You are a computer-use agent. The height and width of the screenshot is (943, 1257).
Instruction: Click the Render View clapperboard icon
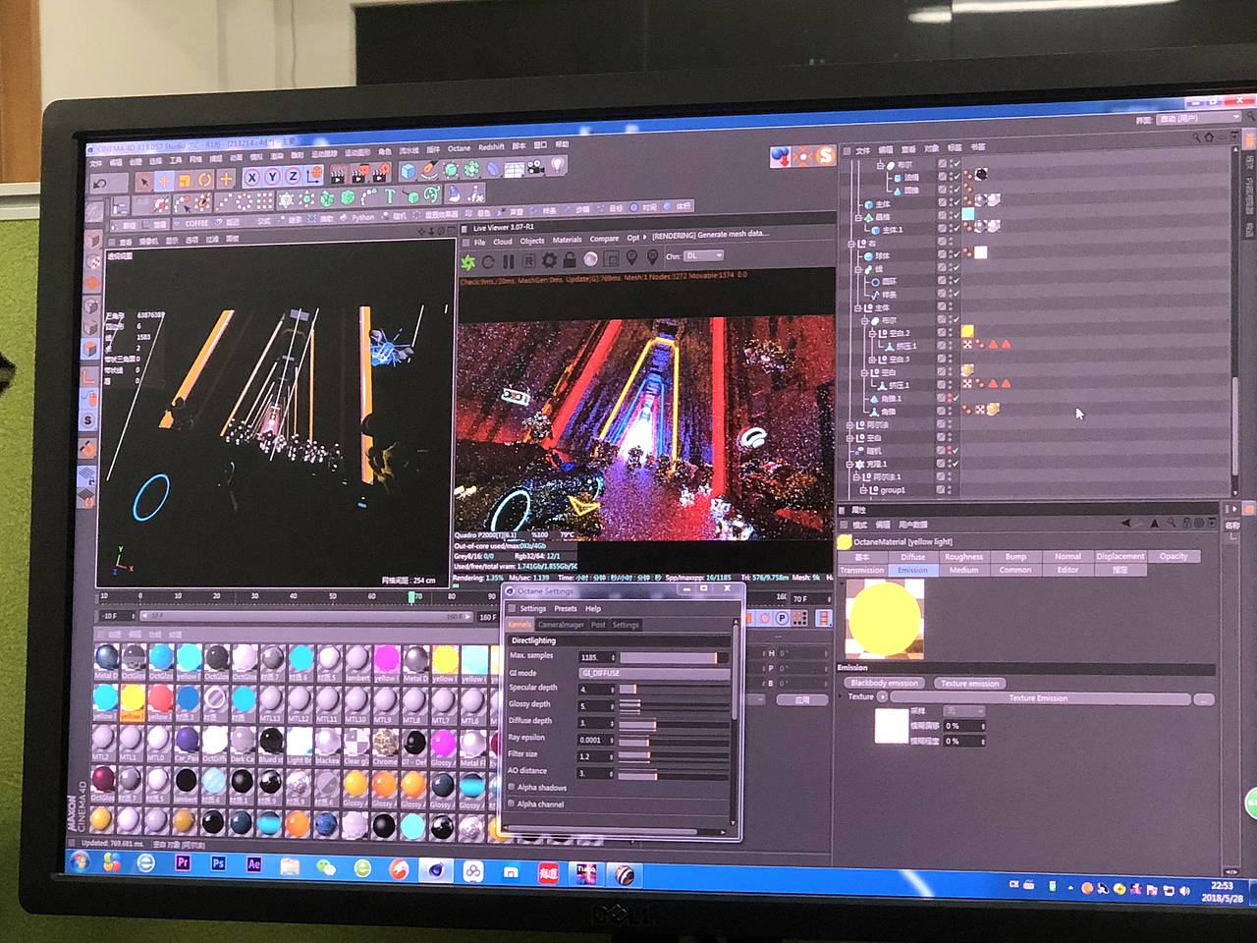point(337,175)
